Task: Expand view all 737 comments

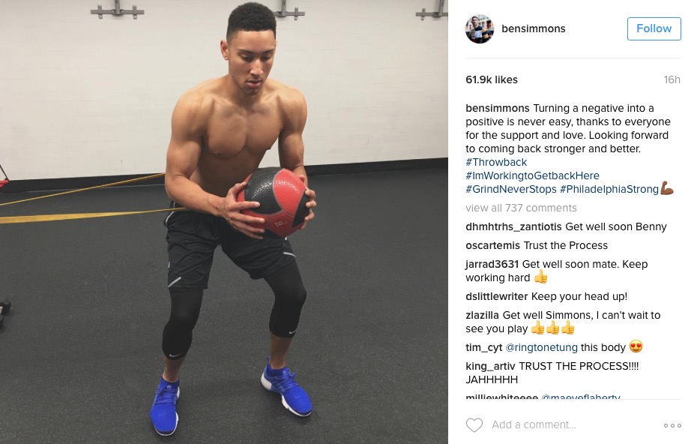Action: point(521,208)
